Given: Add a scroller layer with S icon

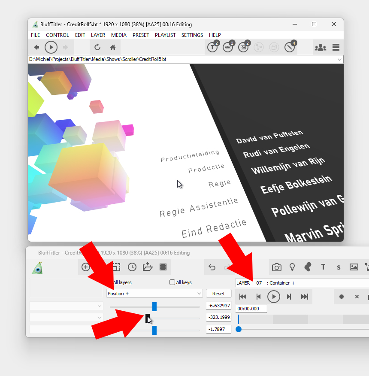Looking at the screenshot, I should coord(339,267).
